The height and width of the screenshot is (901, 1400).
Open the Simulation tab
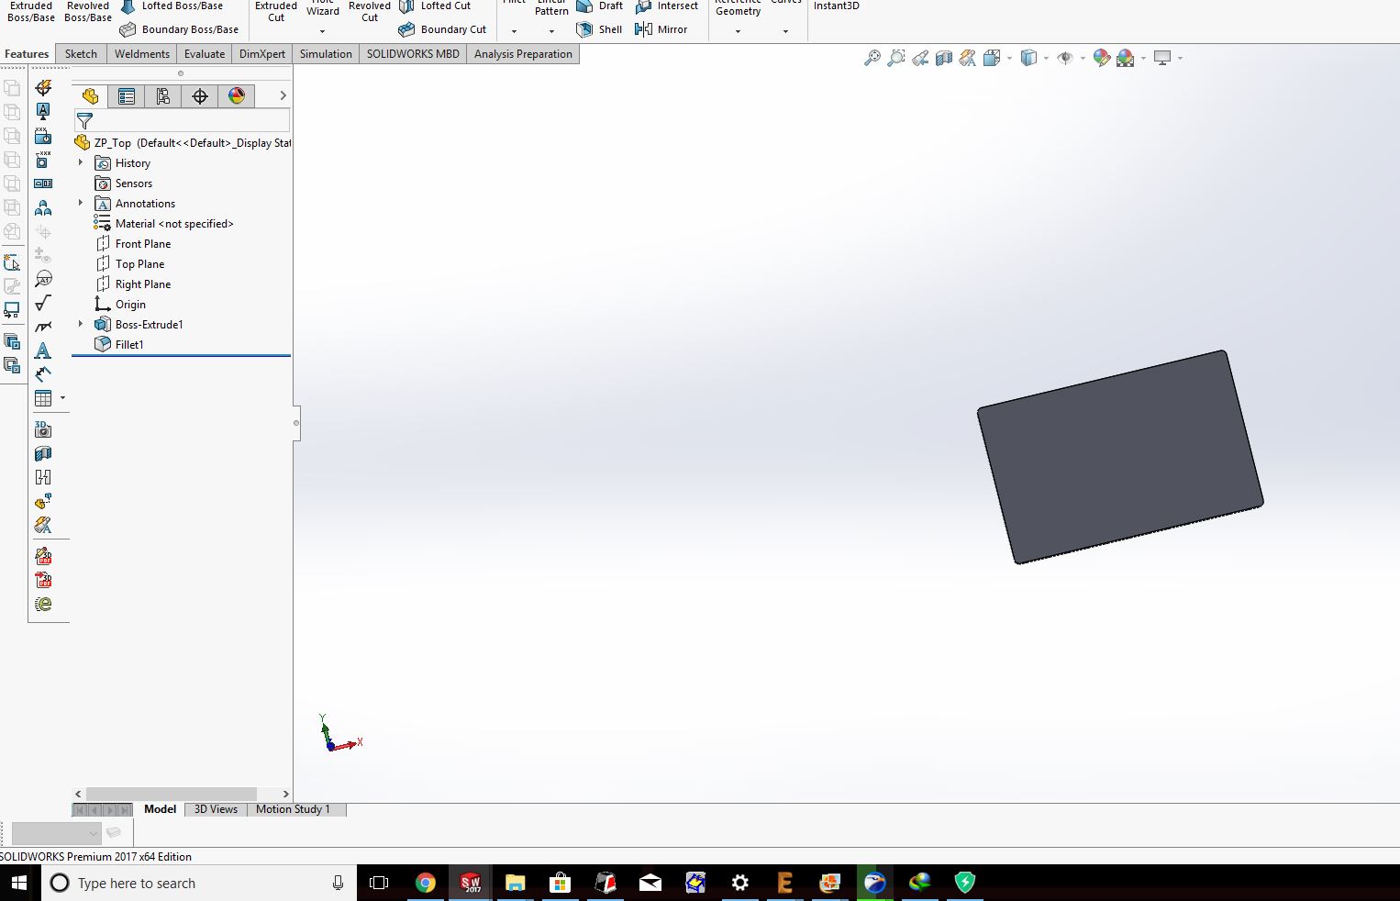pyautogui.click(x=326, y=54)
